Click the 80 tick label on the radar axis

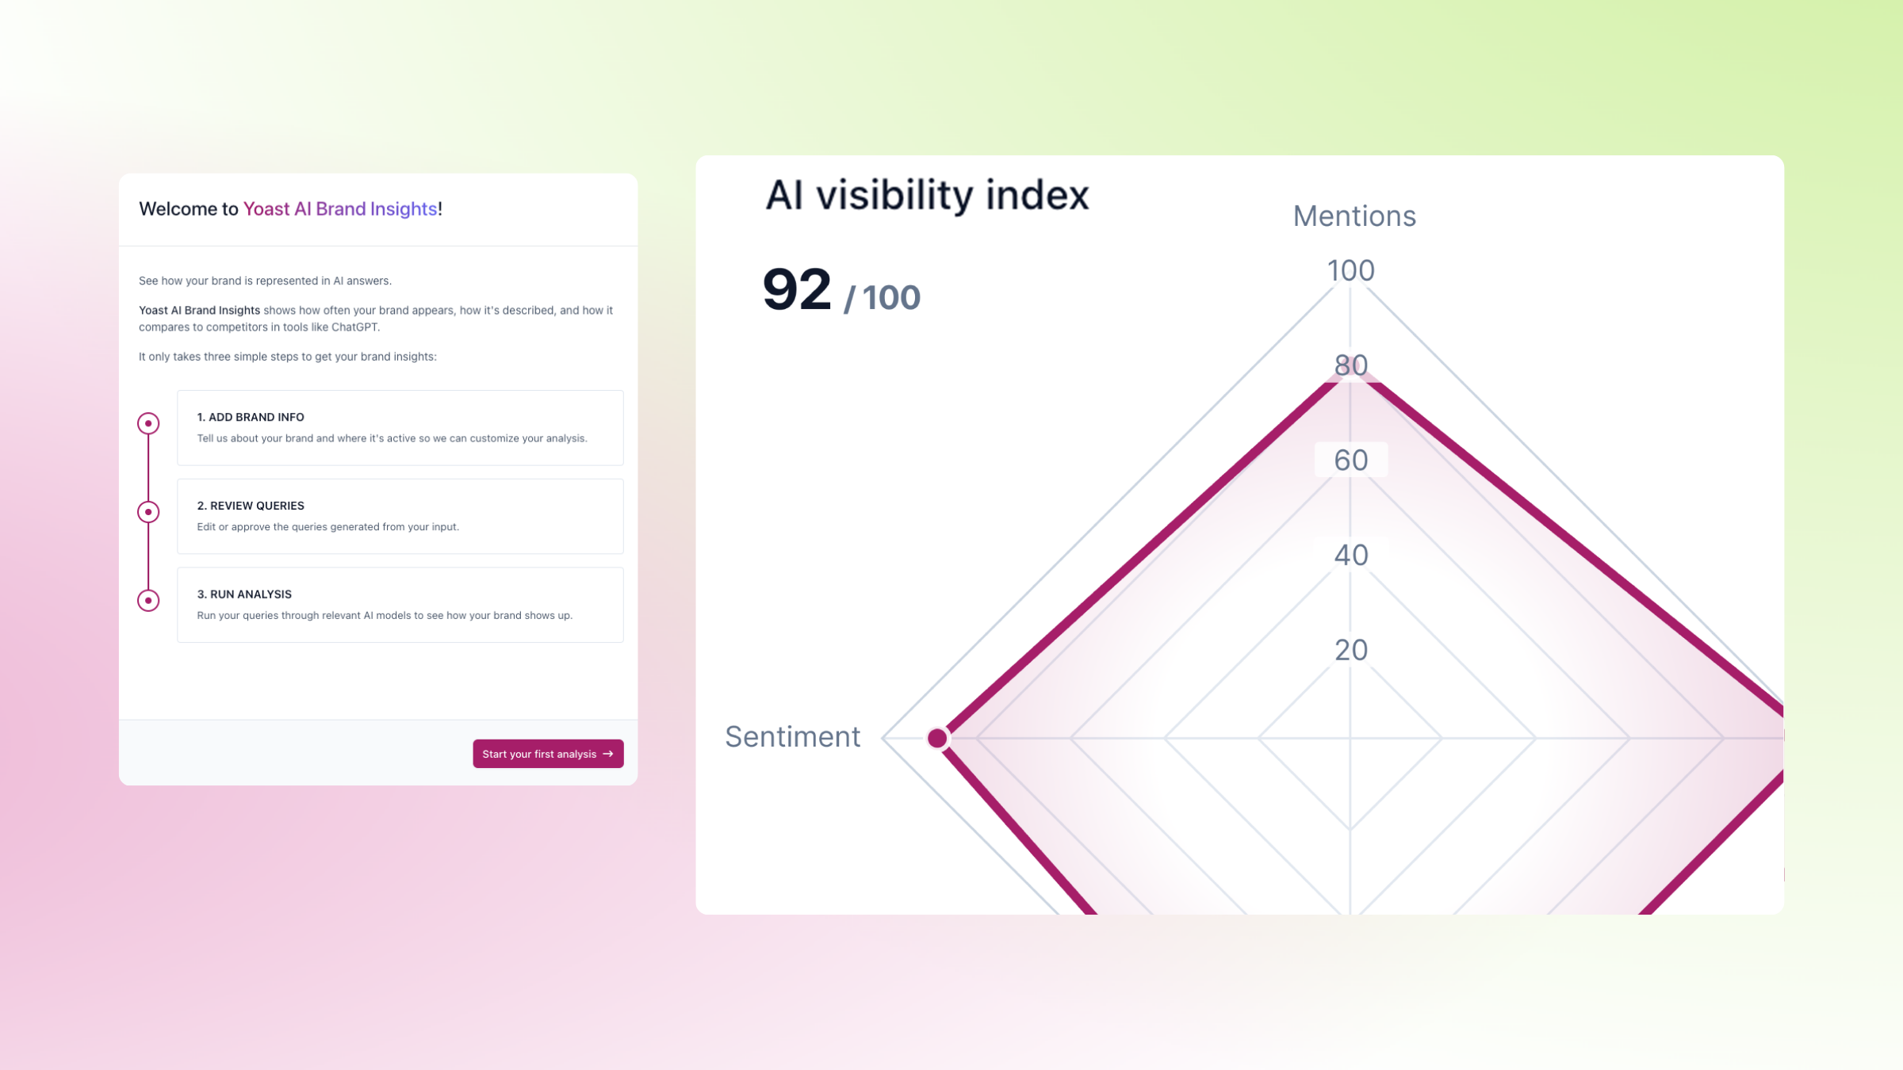tap(1351, 365)
